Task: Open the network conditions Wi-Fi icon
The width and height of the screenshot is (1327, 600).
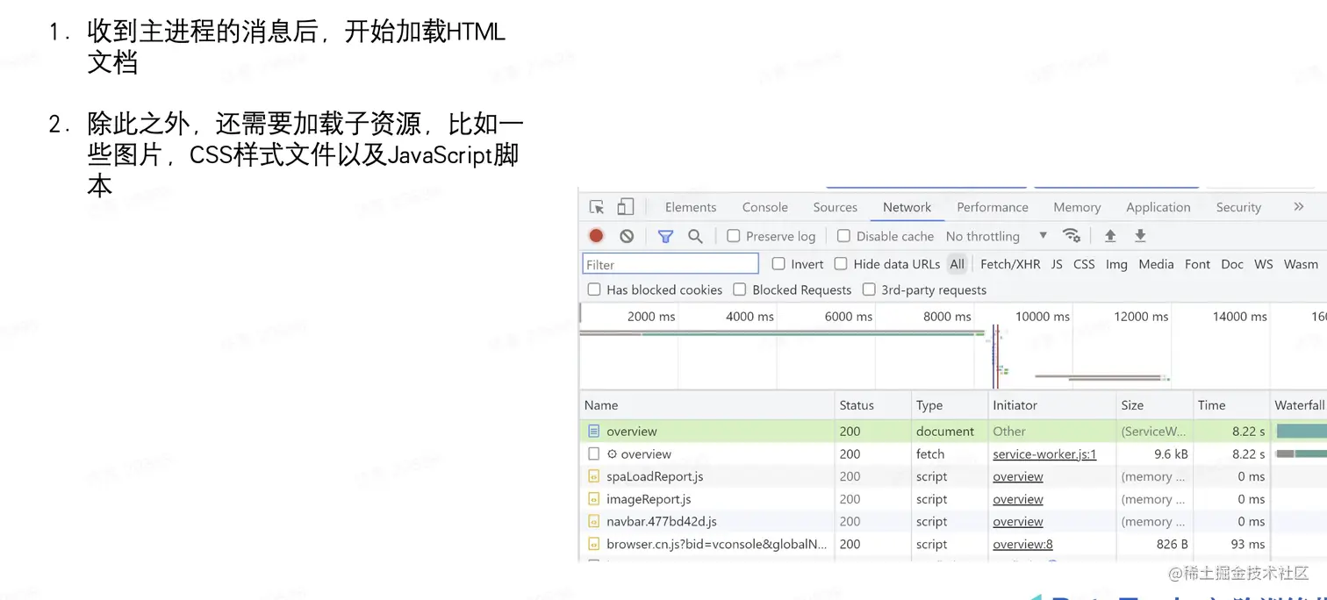Action: point(1071,235)
